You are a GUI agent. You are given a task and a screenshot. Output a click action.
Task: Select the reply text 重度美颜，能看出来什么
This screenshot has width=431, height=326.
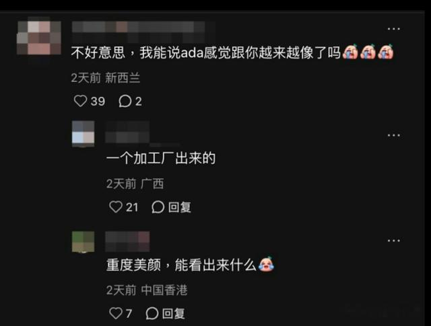(x=181, y=265)
